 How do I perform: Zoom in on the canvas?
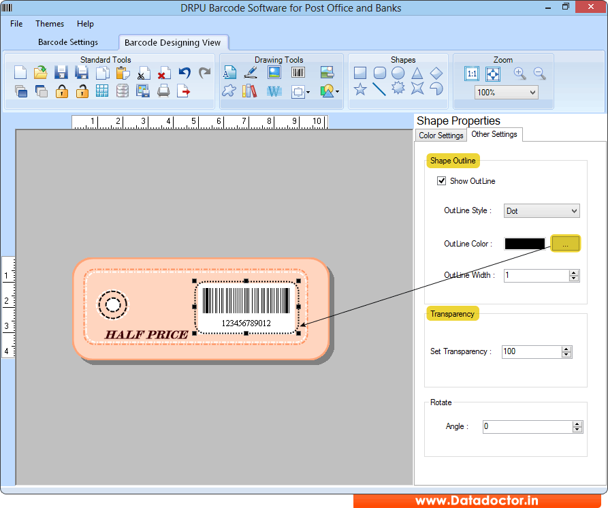[x=520, y=74]
